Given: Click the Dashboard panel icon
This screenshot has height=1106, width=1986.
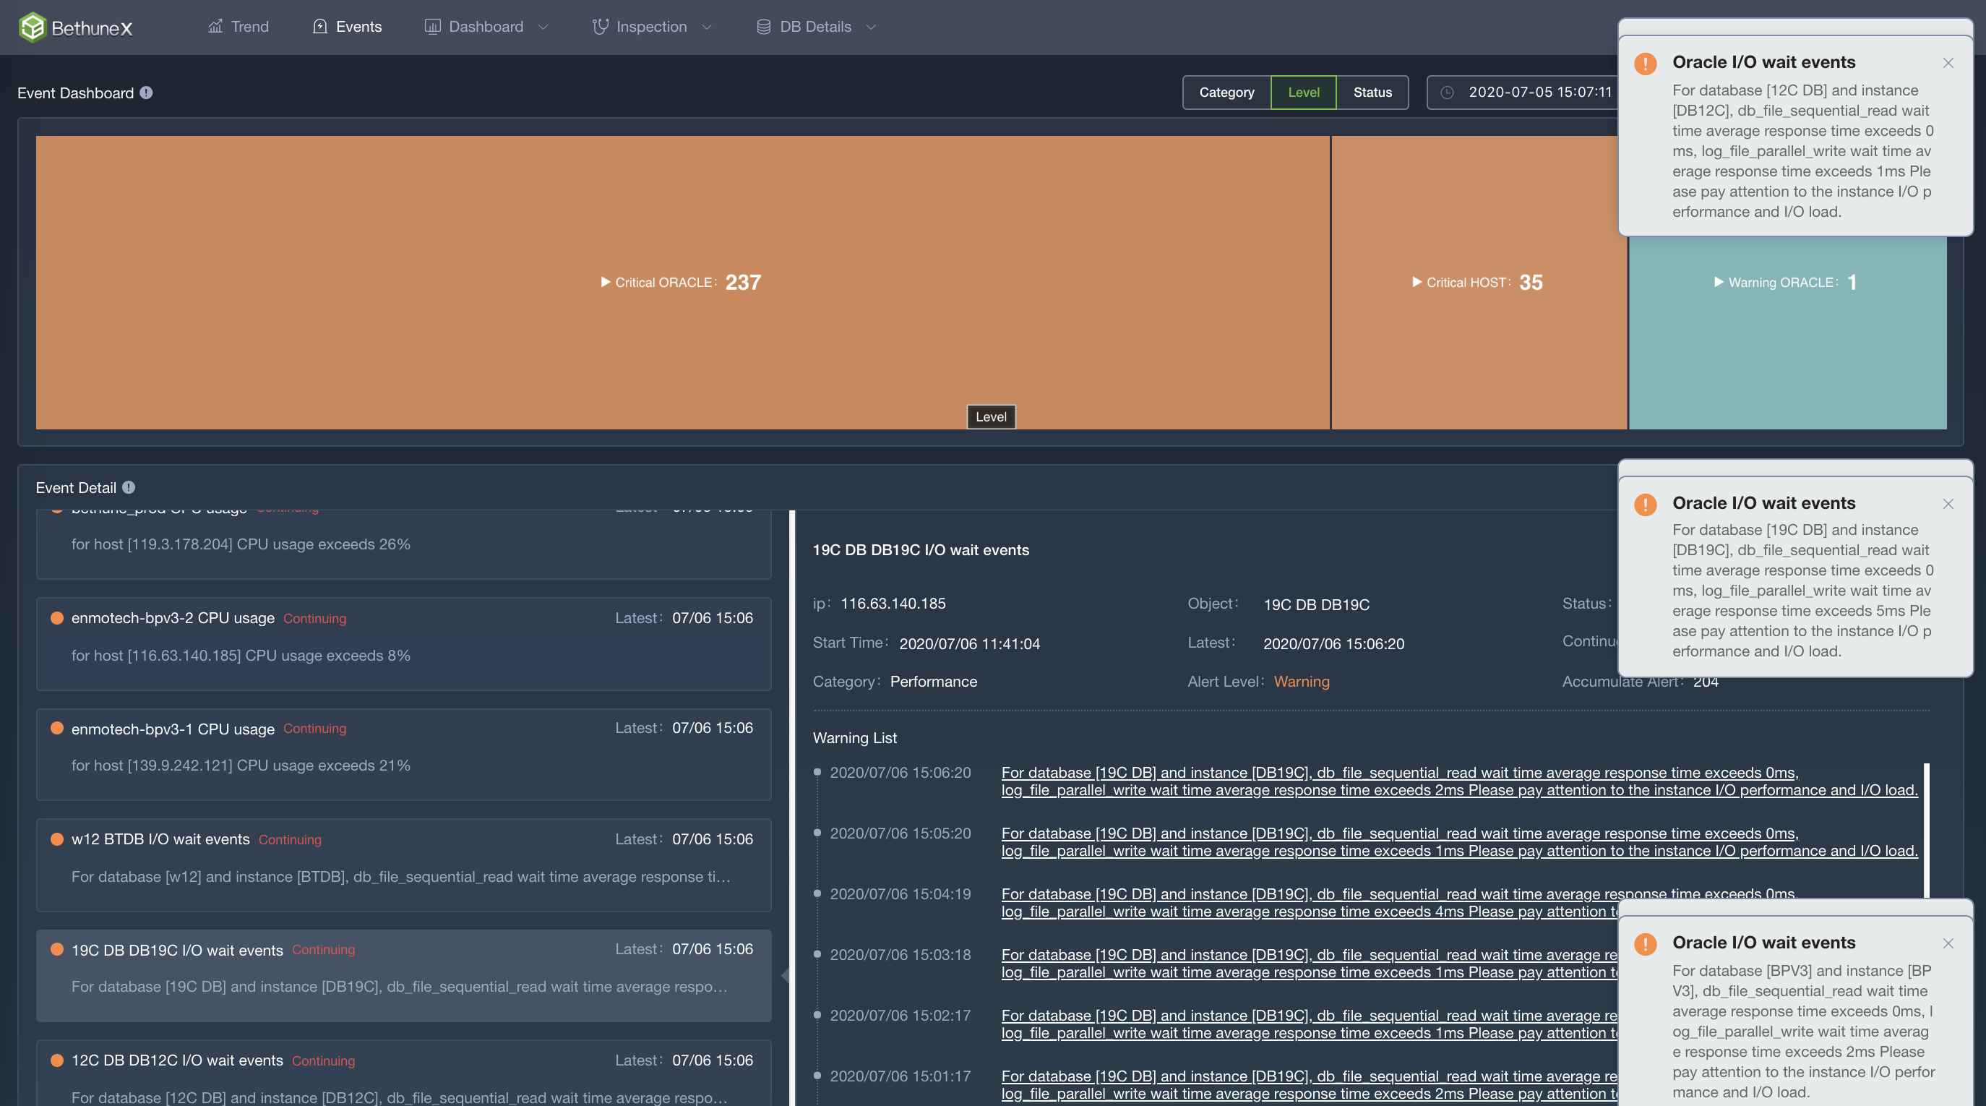Looking at the screenshot, I should point(432,27).
